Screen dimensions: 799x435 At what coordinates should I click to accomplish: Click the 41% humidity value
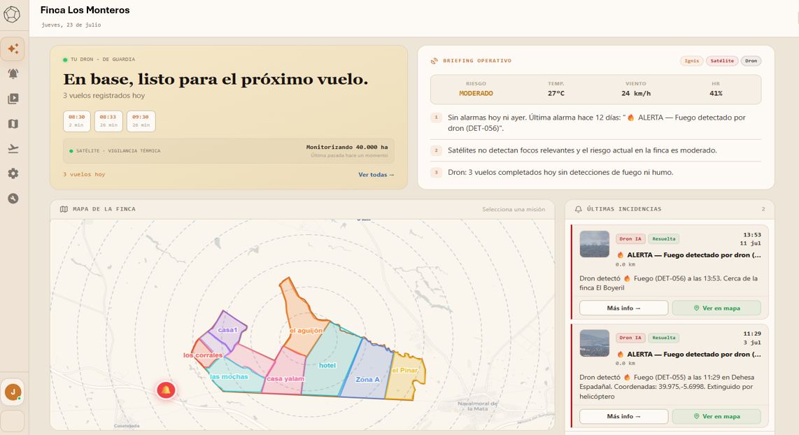click(x=716, y=94)
